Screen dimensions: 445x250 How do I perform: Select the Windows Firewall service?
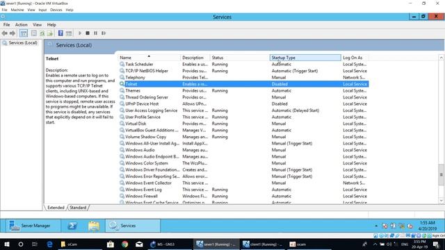point(244,196)
